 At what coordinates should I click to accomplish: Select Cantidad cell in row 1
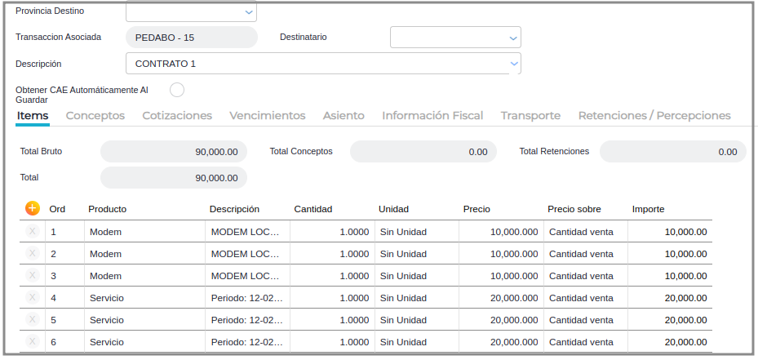(x=331, y=232)
